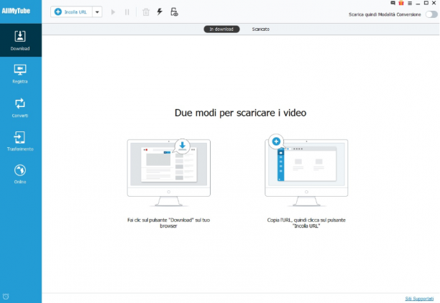The height and width of the screenshot is (303, 440).
Task: Click the pause all downloads icon
Action: (127, 12)
